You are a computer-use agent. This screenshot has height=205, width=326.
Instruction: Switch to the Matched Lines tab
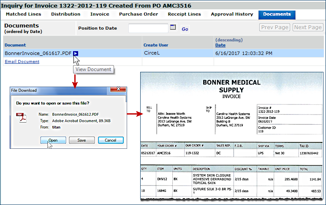23,14
